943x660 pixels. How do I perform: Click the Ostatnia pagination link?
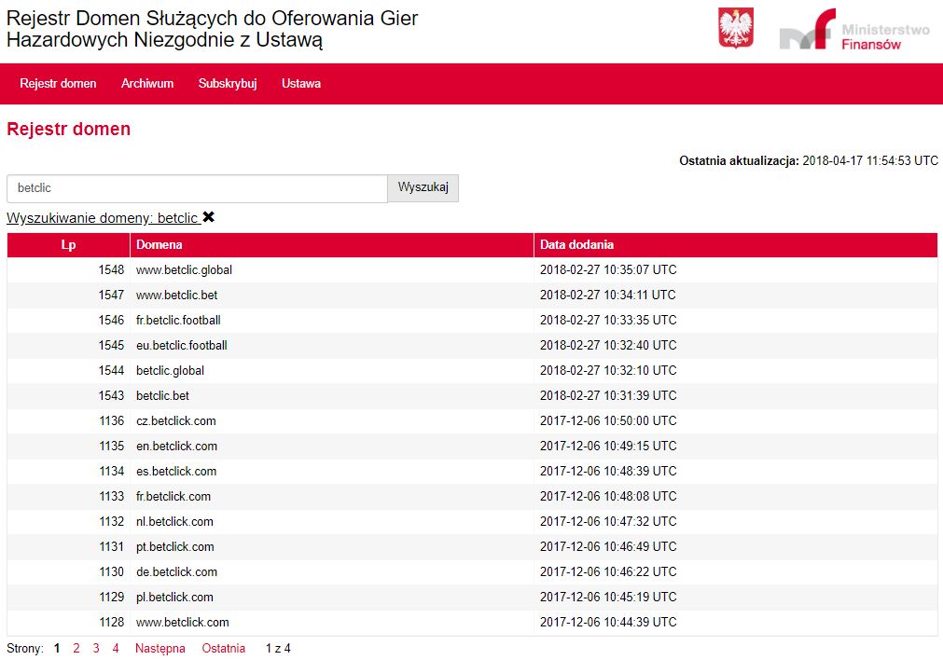coord(224,648)
